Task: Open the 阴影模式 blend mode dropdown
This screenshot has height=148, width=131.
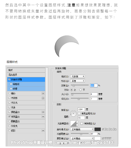Action: tap(82, 138)
